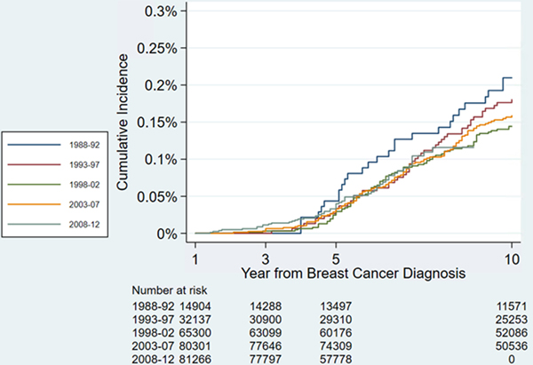Click the x-axis tick label 3
This screenshot has height=365, width=533.
pos(266,255)
